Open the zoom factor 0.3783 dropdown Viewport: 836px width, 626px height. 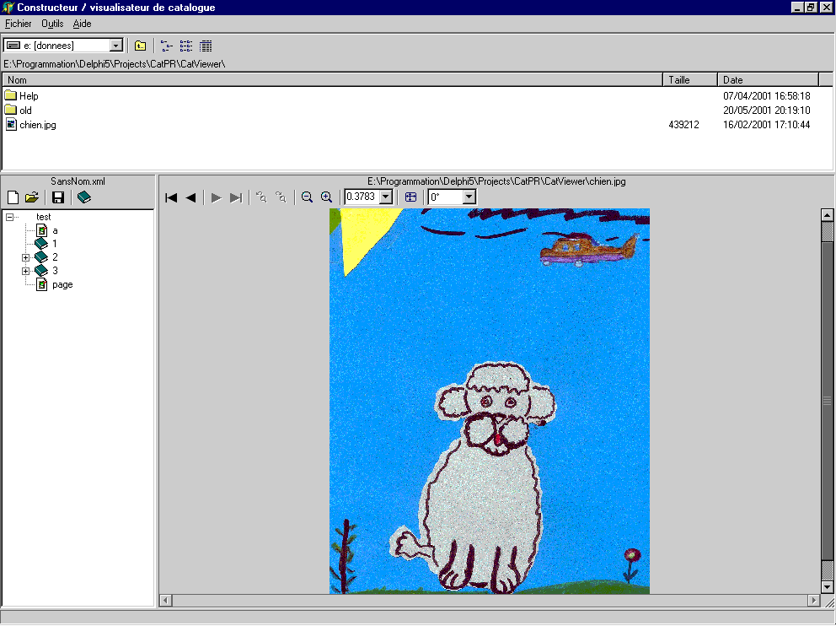[386, 197]
